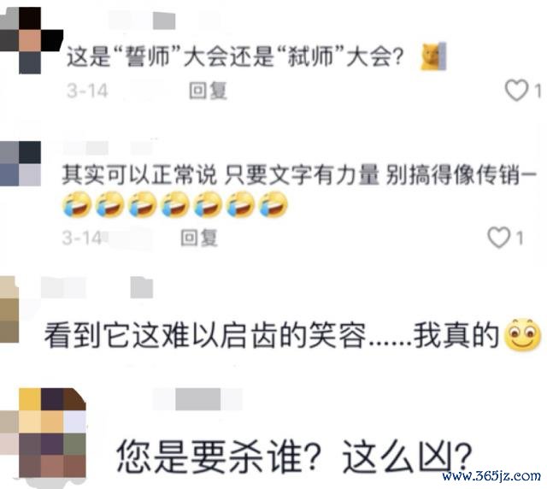Screen dimensions: 547x489
Task: Tap 回复 under the 其实可以正常说 comment
Action: coord(199,238)
